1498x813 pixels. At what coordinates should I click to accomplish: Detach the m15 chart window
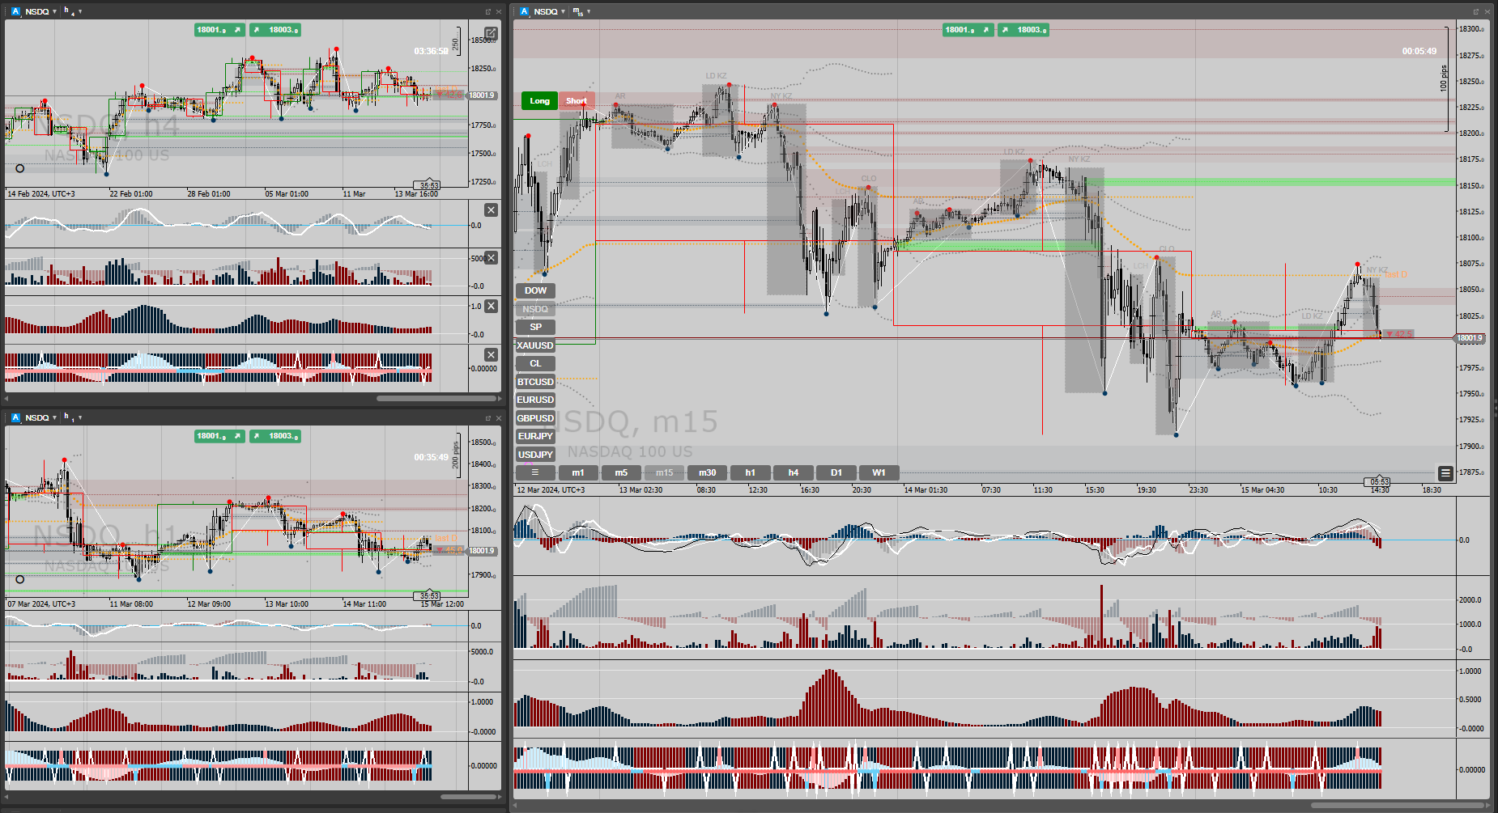1476,11
